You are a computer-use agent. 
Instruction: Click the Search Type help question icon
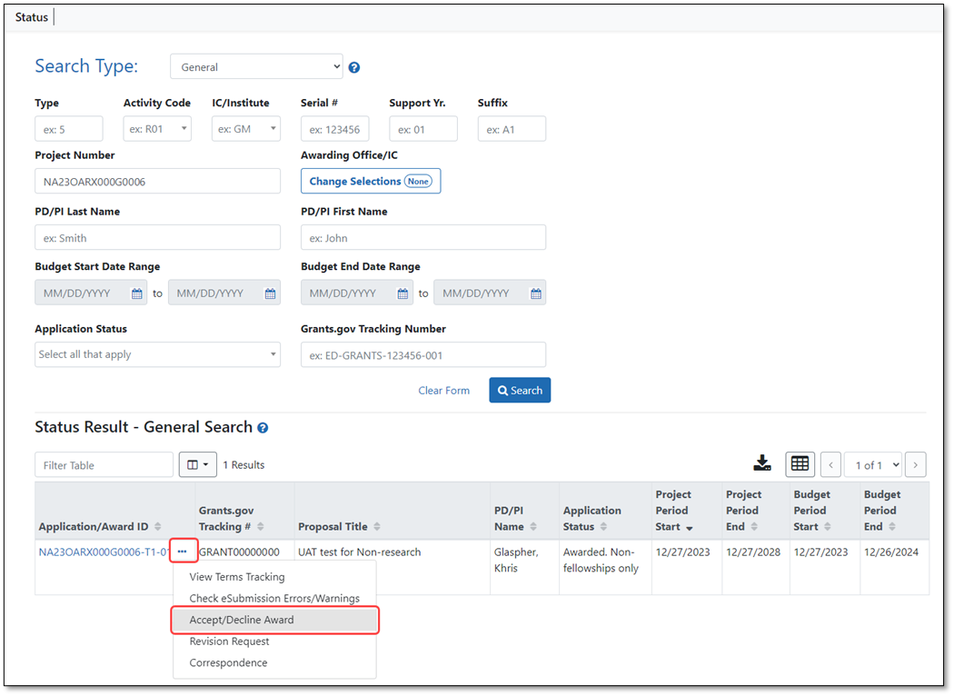click(354, 67)
